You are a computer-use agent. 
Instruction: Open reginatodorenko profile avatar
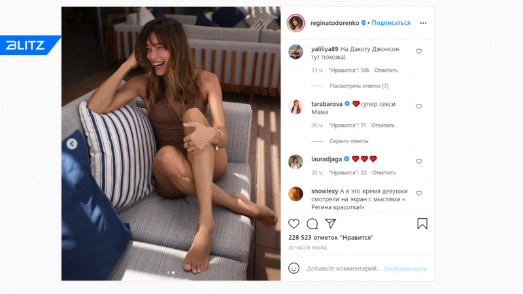[x=295, y=23]
